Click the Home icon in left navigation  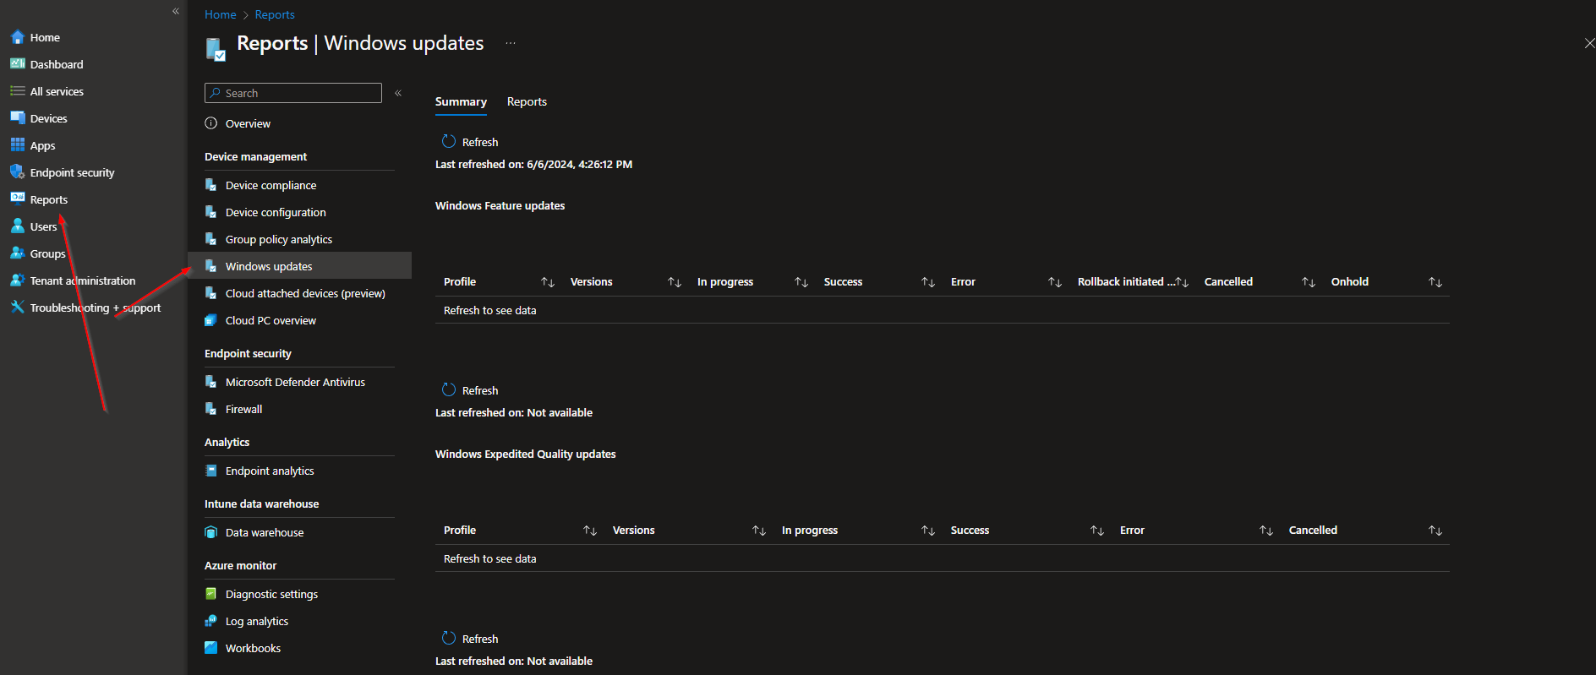tap(18, 37)
